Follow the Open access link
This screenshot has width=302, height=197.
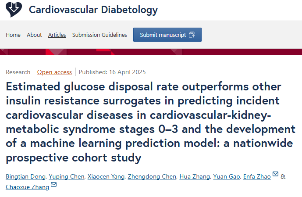click(x=54, y=72)
